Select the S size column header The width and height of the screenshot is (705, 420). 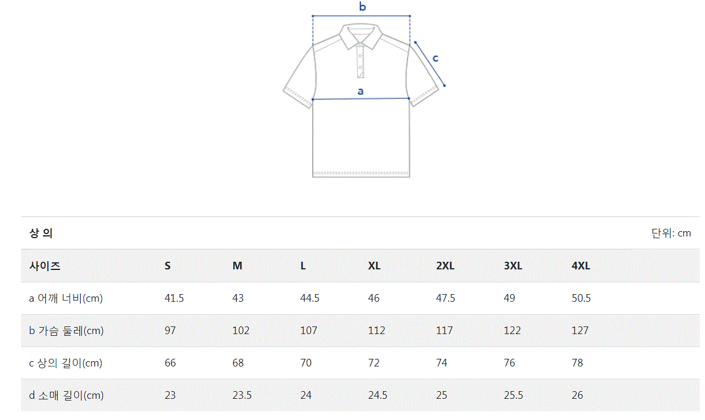point(168,266)
